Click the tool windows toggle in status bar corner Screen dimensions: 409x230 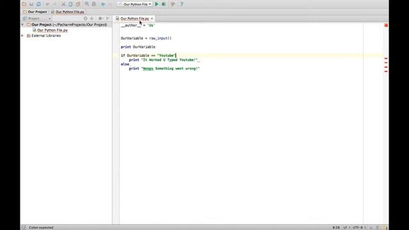24,227
